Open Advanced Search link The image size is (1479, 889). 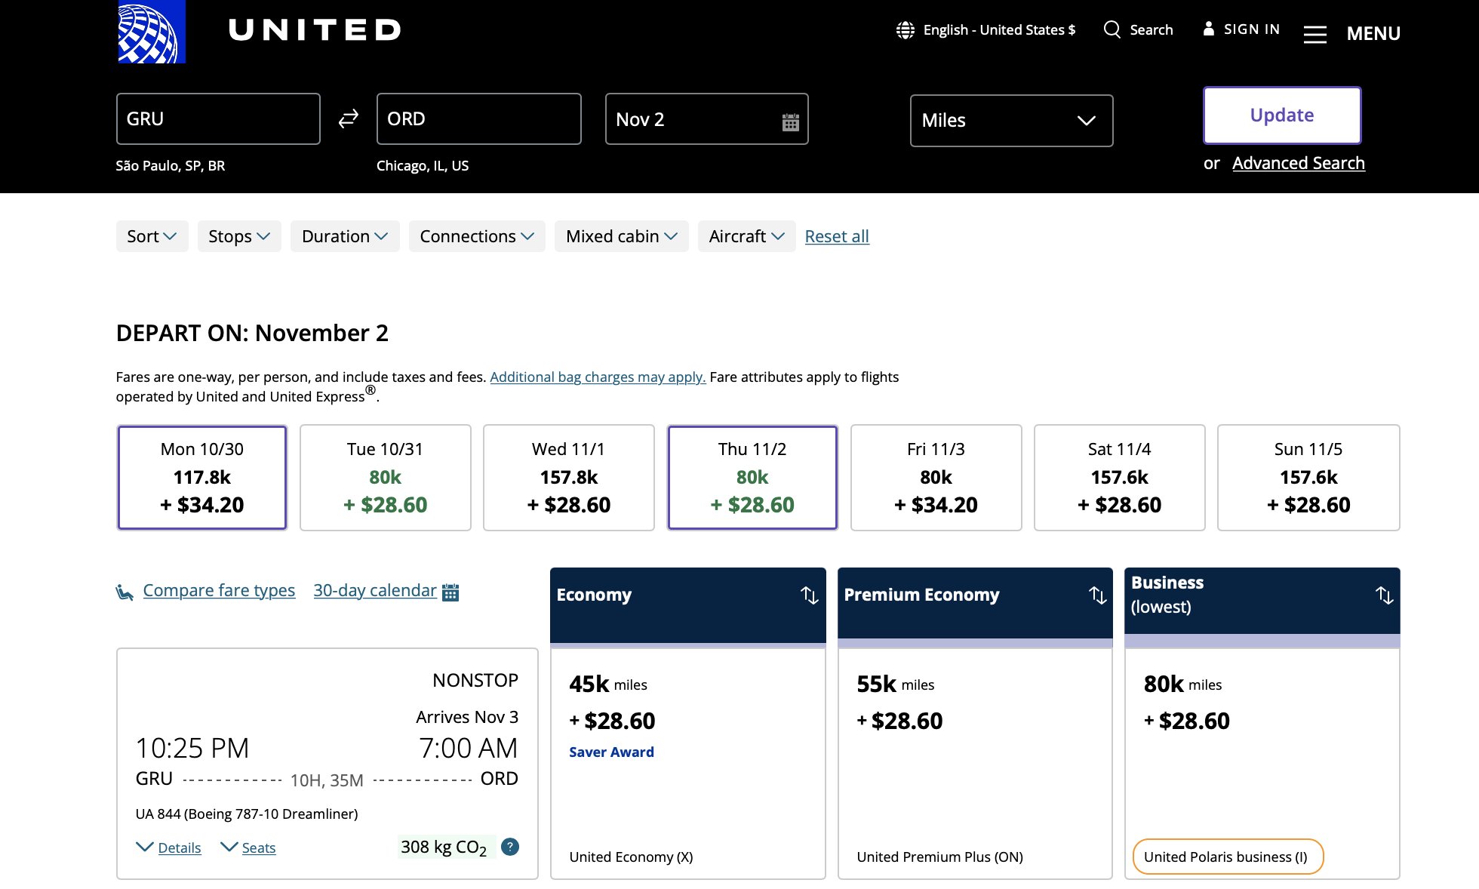click(1299, 163)
